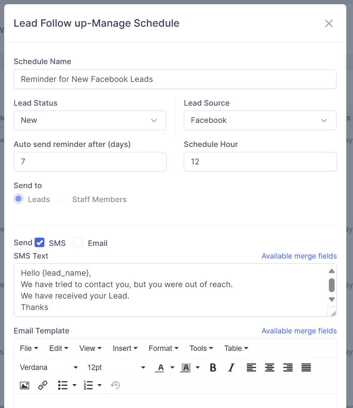Open the Format menu

[x=163, y=348]
